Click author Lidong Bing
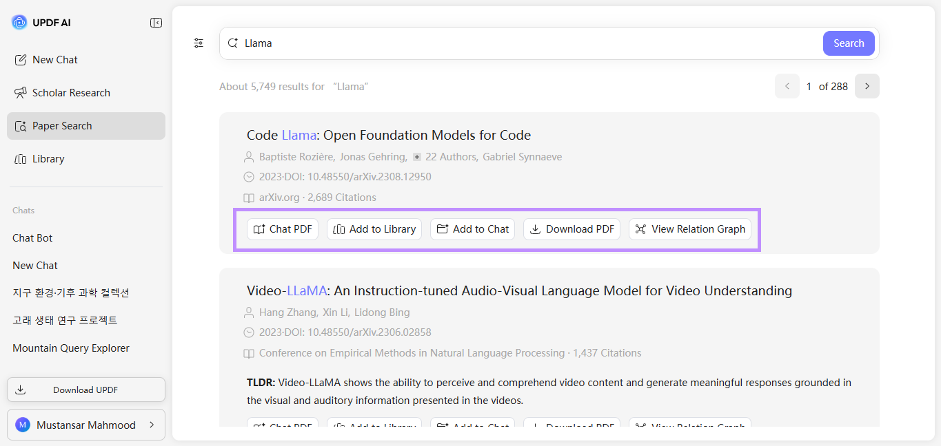 pos(382,312)
